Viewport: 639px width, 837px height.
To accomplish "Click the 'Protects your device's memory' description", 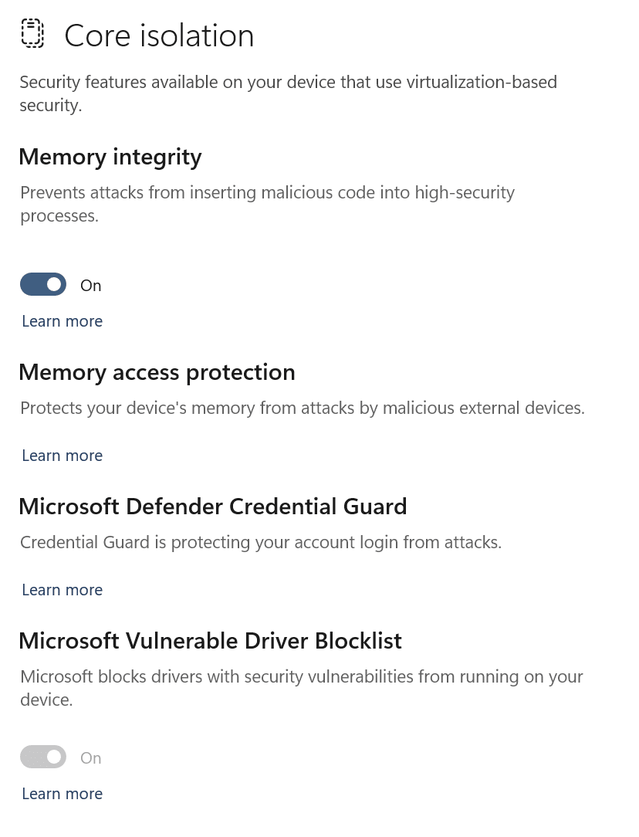I will pos(303,408).
